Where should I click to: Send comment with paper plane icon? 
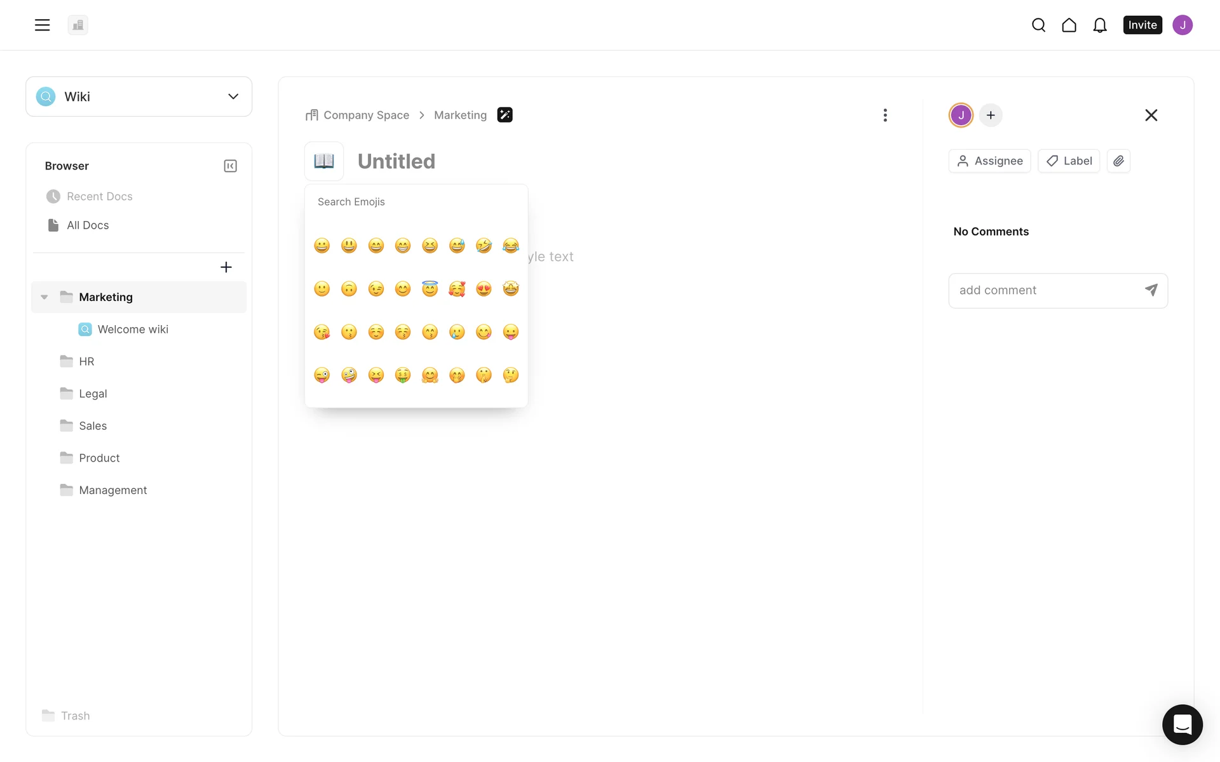(x=1151, y=290)
